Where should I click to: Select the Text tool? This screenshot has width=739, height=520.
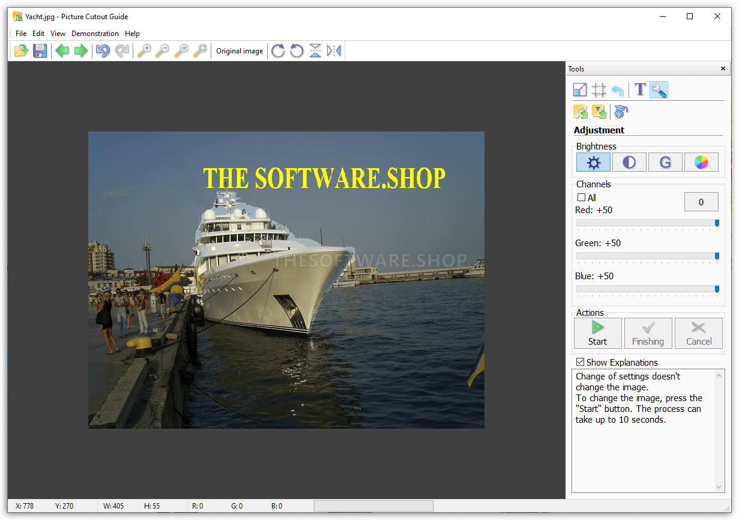pyautogui.click(x=639, y=89)
